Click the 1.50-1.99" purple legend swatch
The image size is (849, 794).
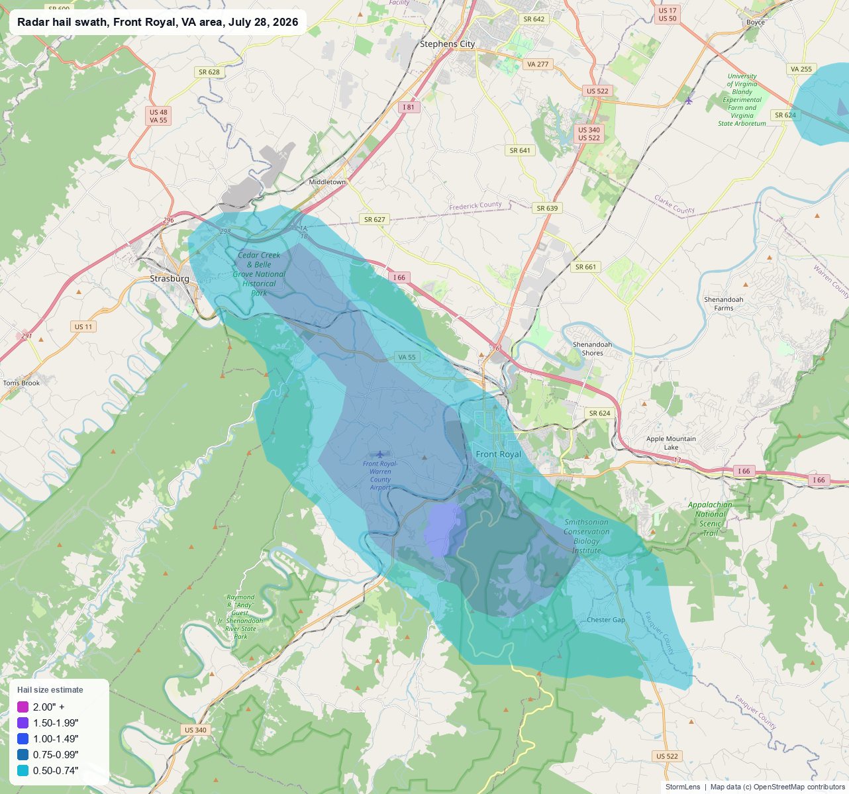pos(23,722)
